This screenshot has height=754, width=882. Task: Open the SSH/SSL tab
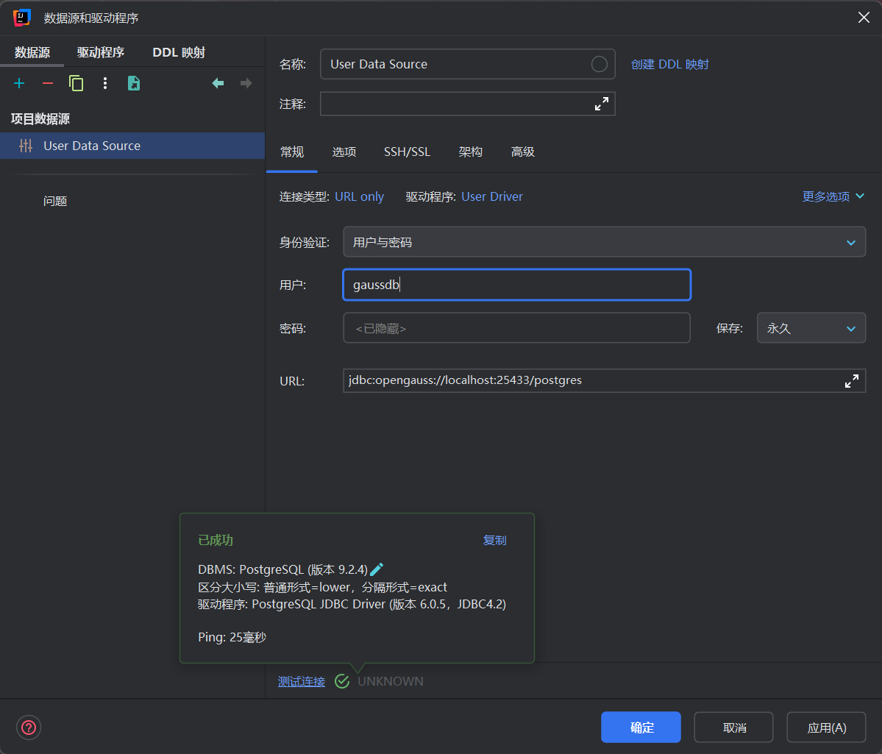pos(408,152)
